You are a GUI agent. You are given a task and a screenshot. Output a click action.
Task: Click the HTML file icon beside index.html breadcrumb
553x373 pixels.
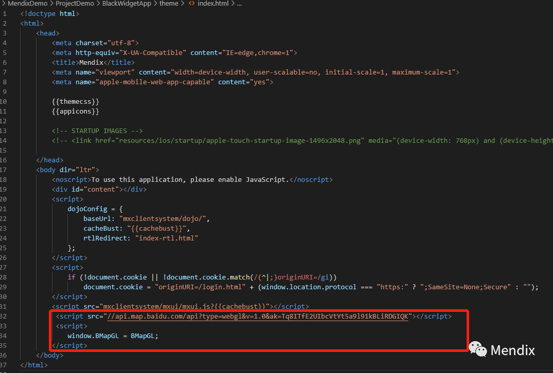pos(191,4)
